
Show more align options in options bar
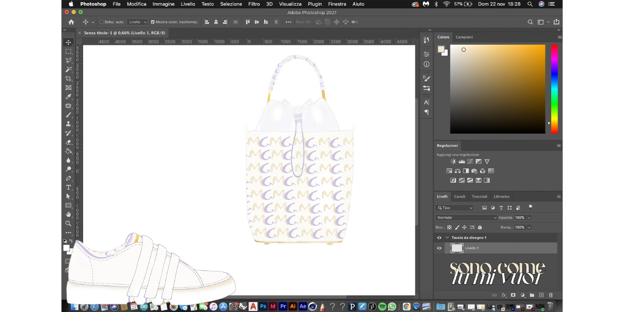coord(288,22)
